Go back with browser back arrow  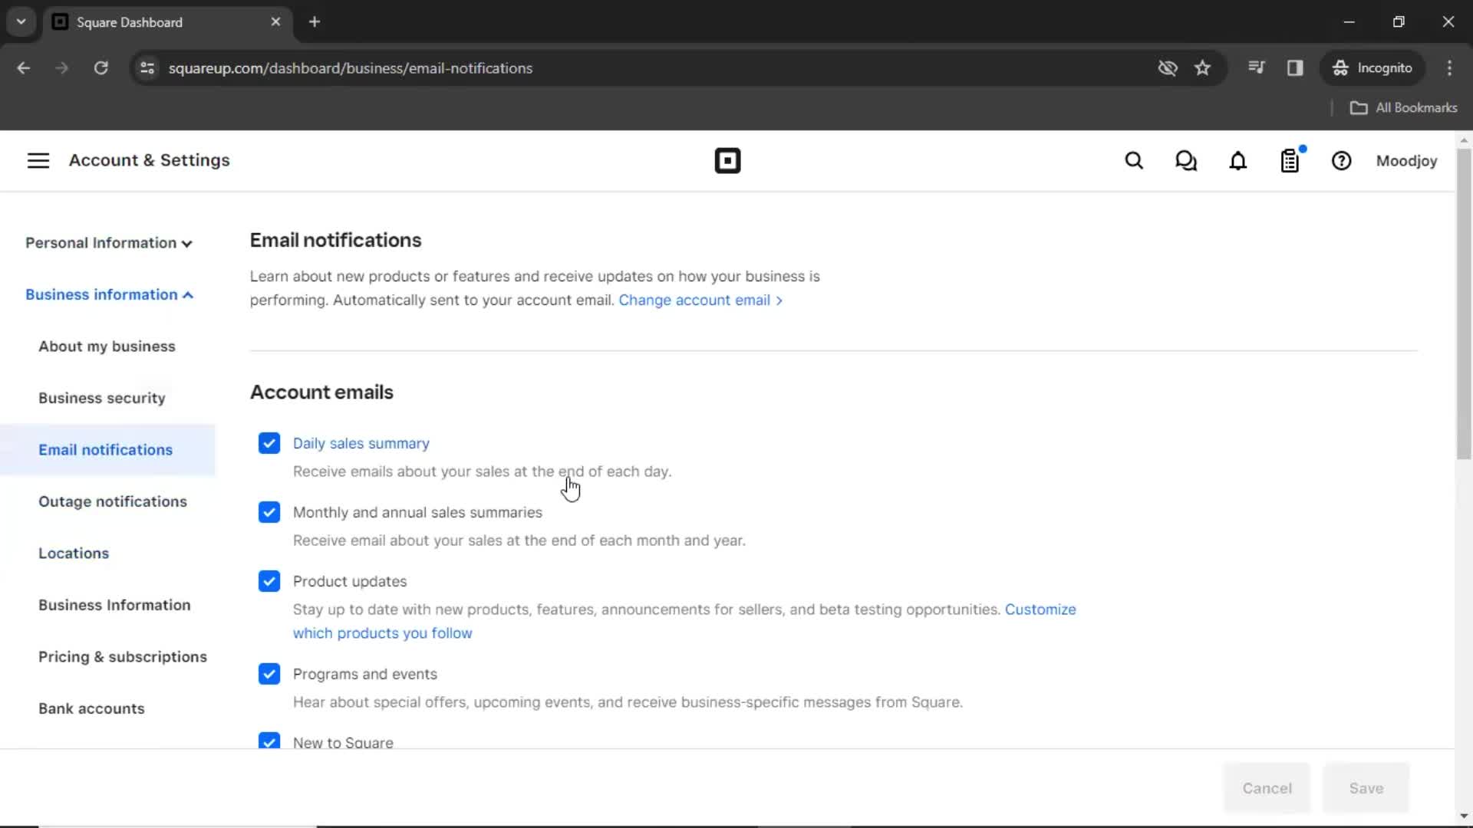pyautogui.click(x=24, y=68)
